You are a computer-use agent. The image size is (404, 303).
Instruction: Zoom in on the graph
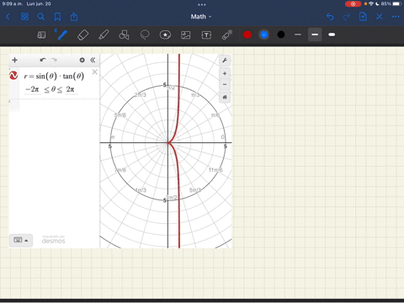pos(225,74)
